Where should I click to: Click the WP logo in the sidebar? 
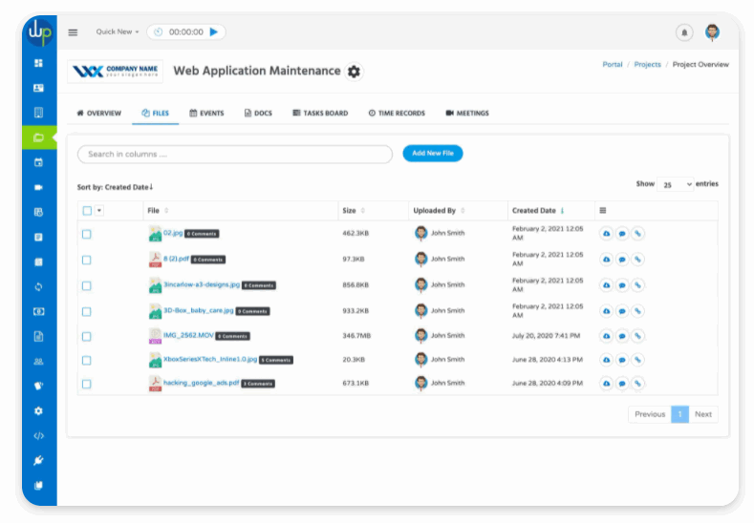click(39, 31)
